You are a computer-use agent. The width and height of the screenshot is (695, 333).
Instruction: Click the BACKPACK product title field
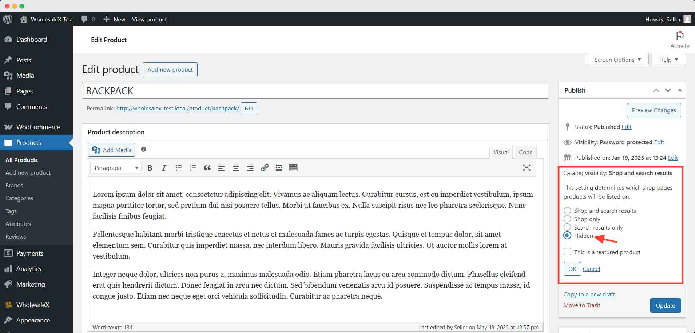pyautogui.click(x=315, y=90)
